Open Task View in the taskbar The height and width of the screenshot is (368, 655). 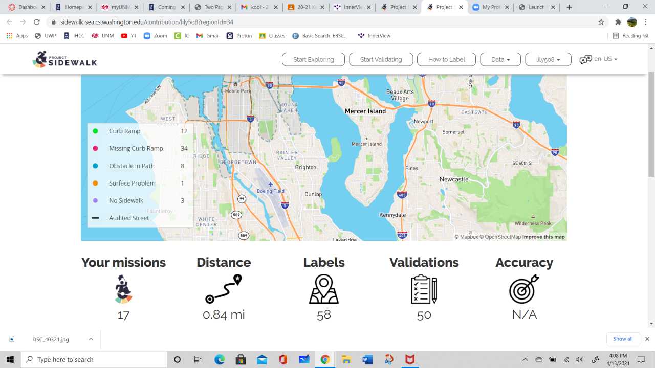click(x=198, y=359)
